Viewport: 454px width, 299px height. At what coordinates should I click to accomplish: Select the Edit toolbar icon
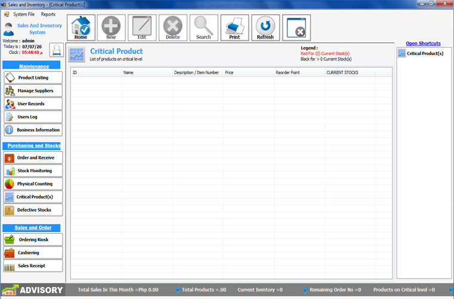coord(142,28)
